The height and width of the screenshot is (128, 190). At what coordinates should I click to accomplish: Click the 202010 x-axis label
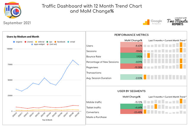(15, 115)
